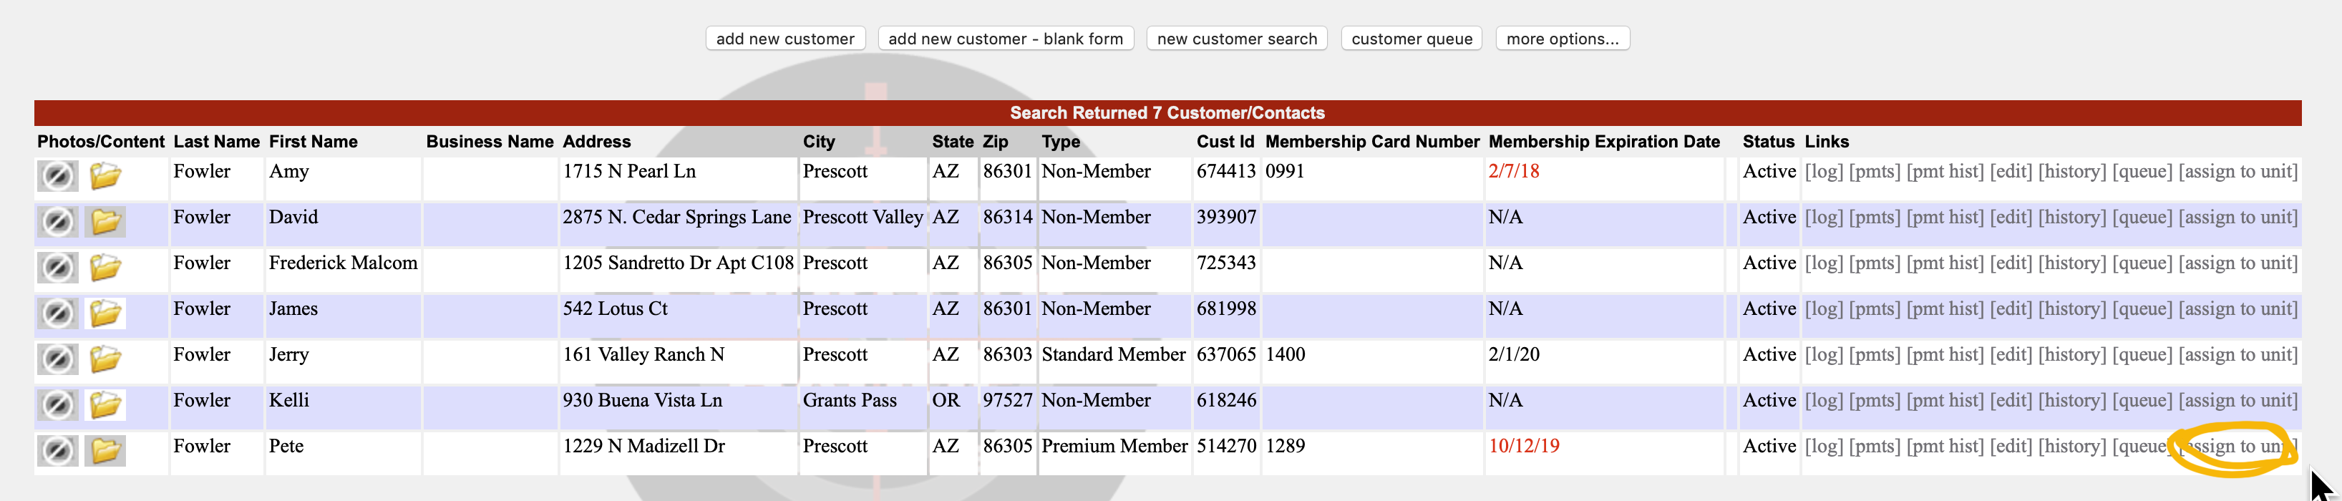Open the folder icon for Kelli Fowler

click(105, 404)
